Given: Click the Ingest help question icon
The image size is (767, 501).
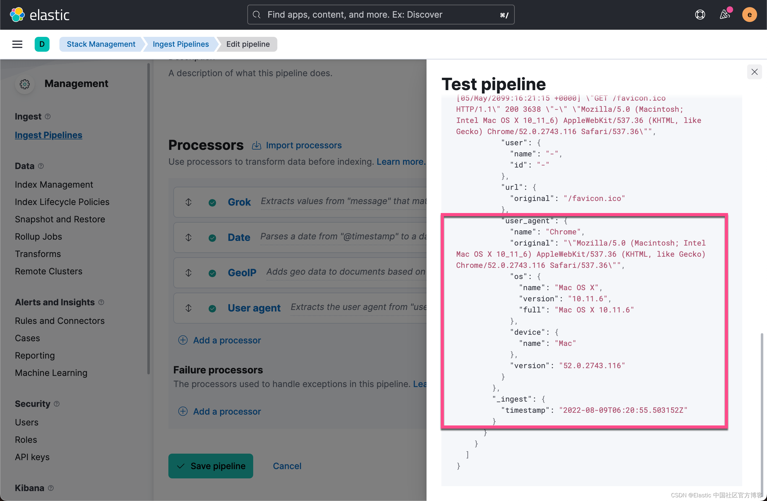Looking at the screenshot, I should [x=48, y=116].
